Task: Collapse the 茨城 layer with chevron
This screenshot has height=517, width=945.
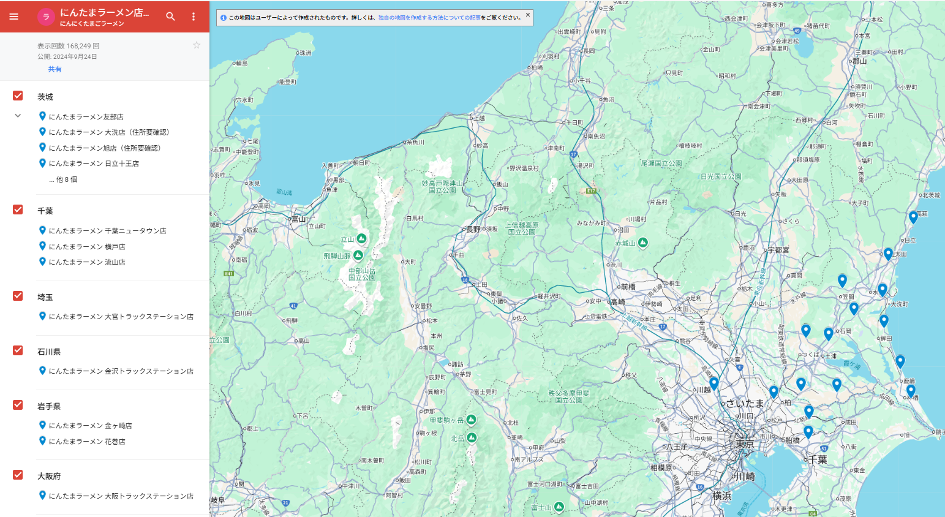Action: 18,116
